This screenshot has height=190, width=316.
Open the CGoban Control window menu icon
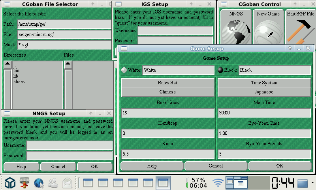click(224, 4)
